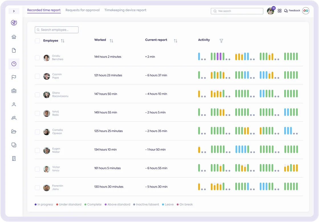Focus the Search employee field
Viewport: 319px width, 222px height.
57,30
